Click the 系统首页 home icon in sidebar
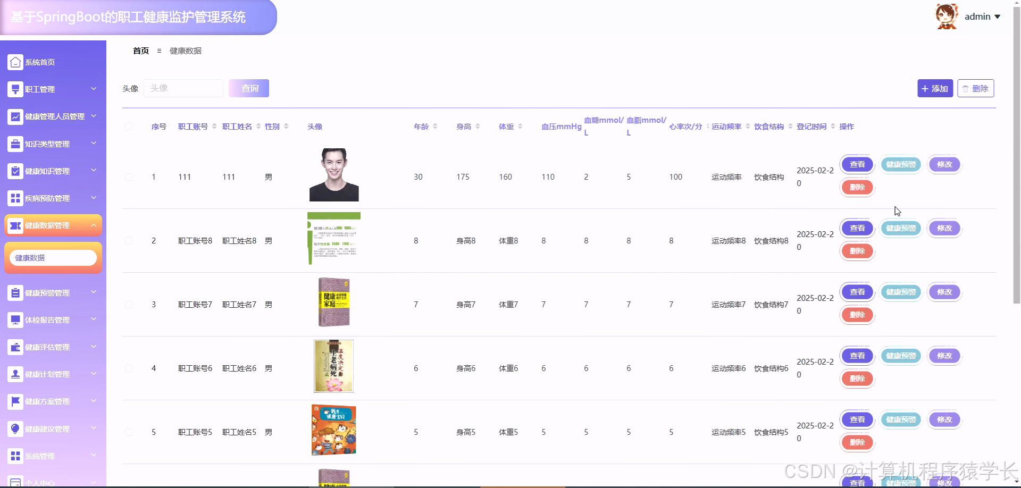The height and width of the screenshot is (488, 1021). click(15, 62)
